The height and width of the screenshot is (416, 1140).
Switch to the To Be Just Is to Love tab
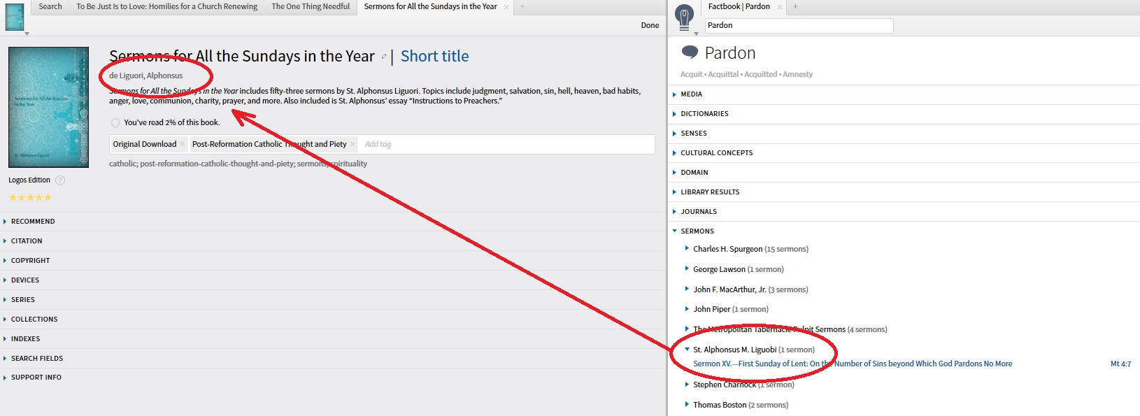click(x=166, y=6)
